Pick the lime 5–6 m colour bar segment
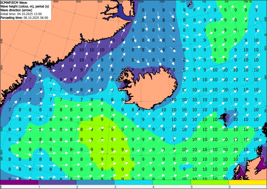This screenshot has height=189, width=267. tap(210, 182)
